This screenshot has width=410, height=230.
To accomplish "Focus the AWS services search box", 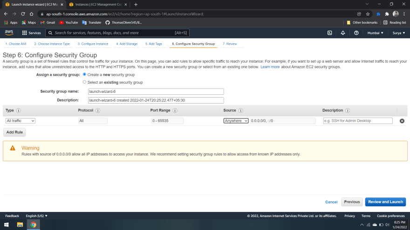I will pos(117,33).
